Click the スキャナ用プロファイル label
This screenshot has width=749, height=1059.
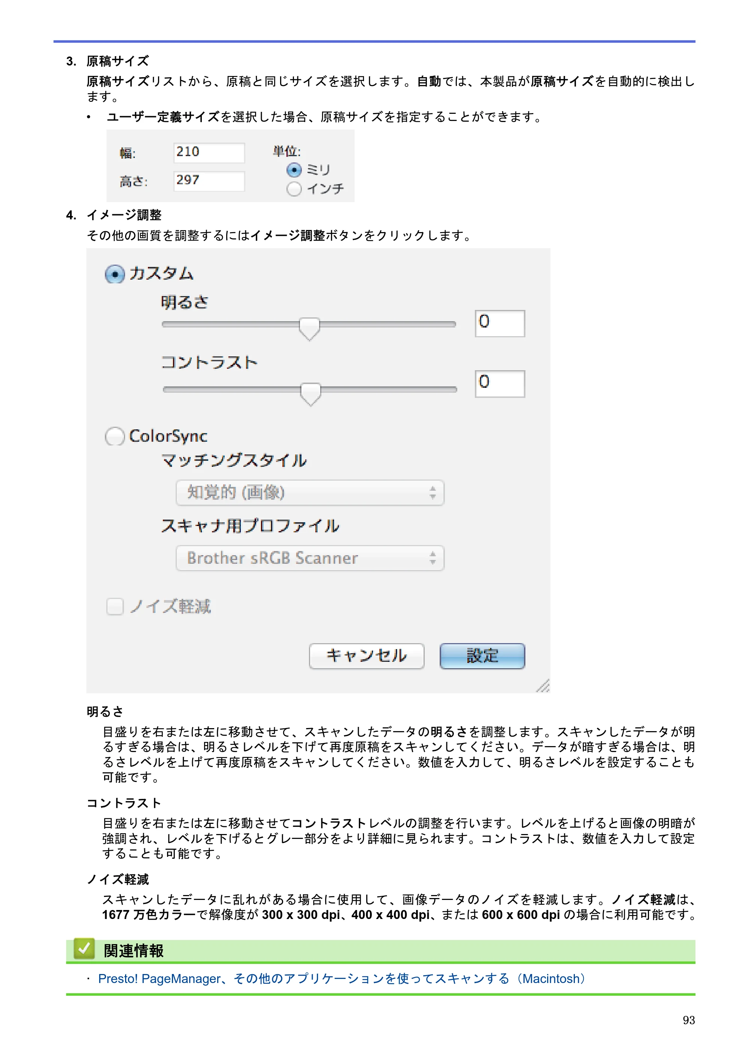point(250,526)
